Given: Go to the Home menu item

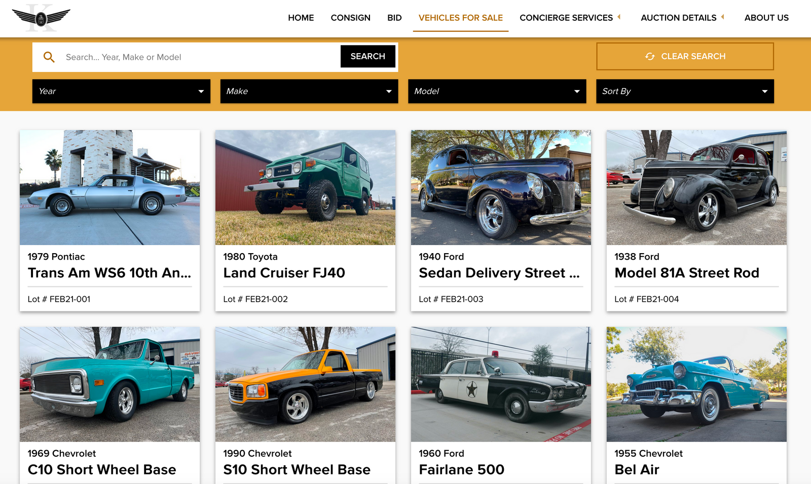Looking at the screenshot, I should coord(301,18).
